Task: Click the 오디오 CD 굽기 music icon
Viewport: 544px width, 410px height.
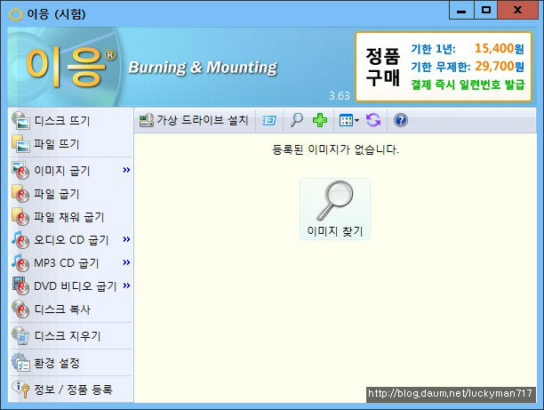Action: point(20,240)
